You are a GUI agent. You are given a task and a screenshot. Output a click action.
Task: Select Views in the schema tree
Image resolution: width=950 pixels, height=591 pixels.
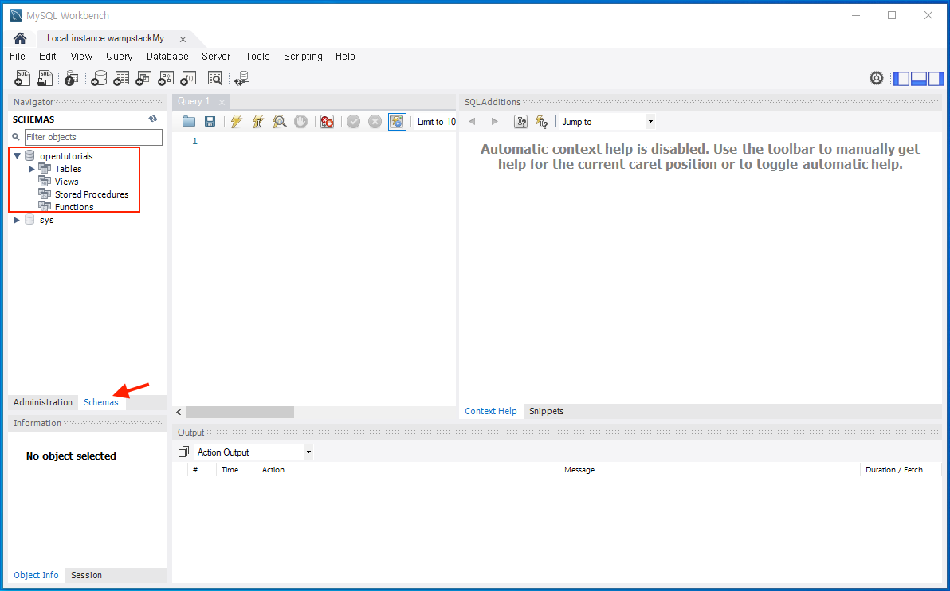(x=67, y=182)
